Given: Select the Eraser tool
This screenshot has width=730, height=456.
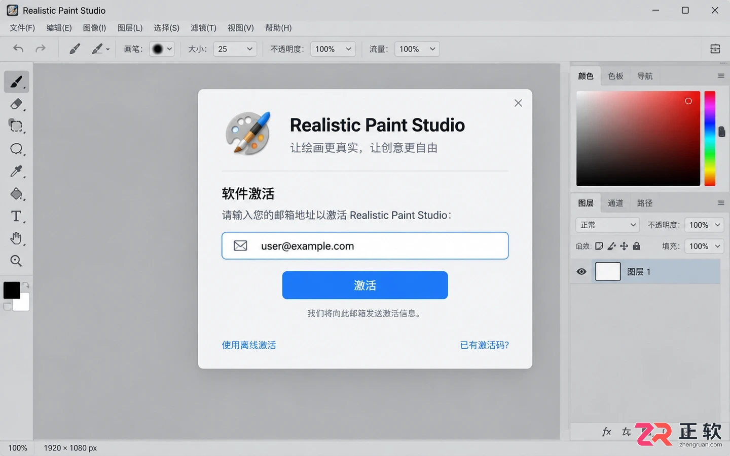Looking at the screenshot, I should point(16,104).
